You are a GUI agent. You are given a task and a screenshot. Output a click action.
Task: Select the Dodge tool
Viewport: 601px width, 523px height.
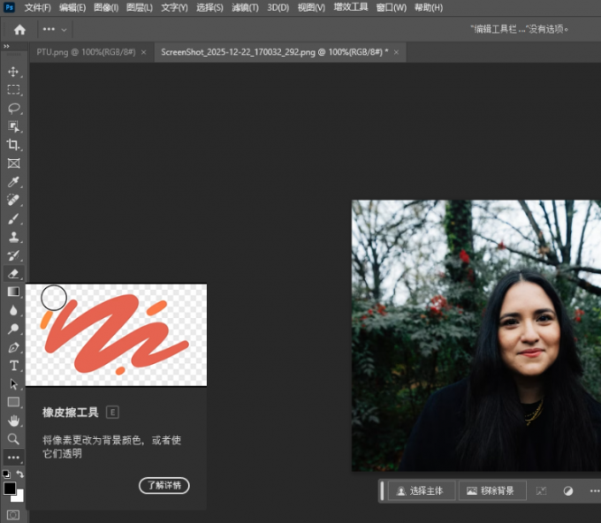[13, 329]
